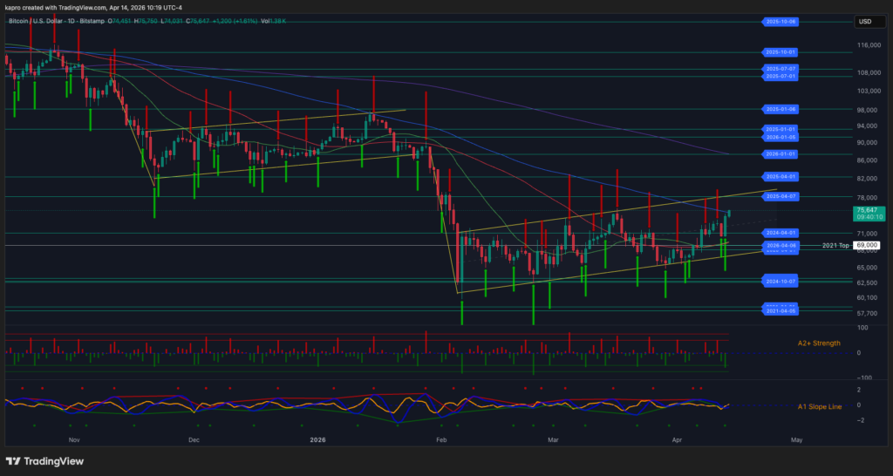The height and width of the screenshot is (476, 893).
Task: Select the 2026-01-01 price level tag
Action: click(781, 154)
